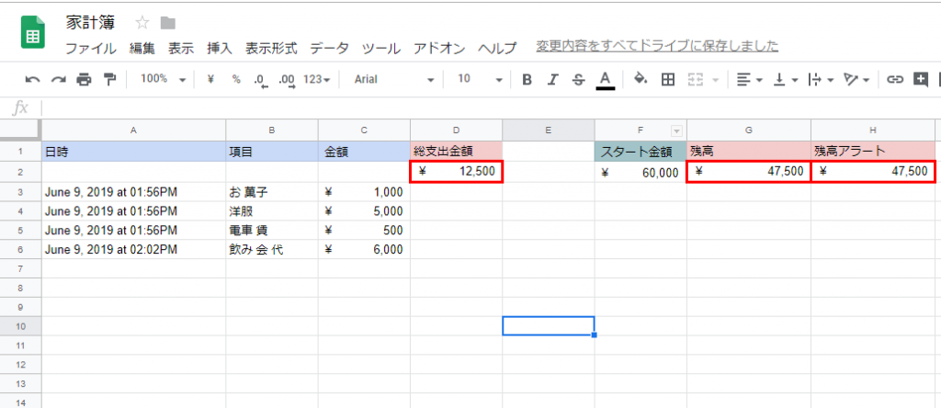
Task: Open text wrapping dropdown
Action: click(821, 79)
